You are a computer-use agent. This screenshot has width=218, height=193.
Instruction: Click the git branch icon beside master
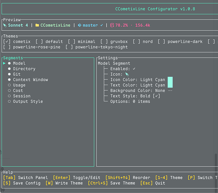[x=79, y=25]
